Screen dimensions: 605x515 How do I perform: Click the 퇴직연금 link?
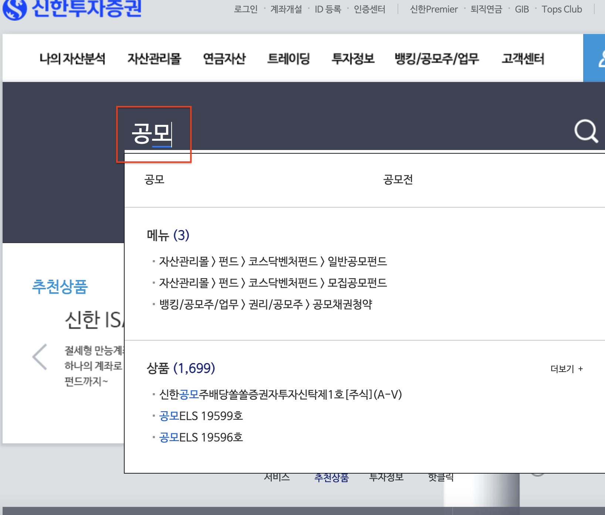pyautogui.click(x=486, y=9)
